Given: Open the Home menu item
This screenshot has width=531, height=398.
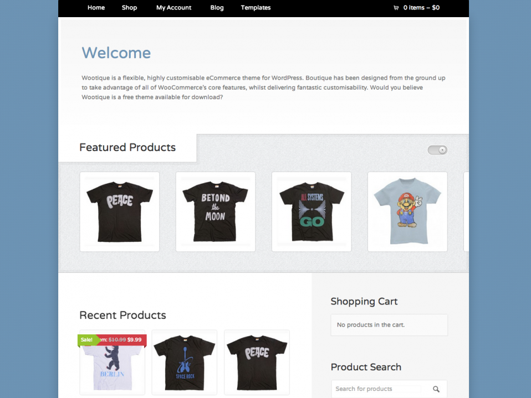Looking at the screenshot, I should click(x=96, y=8).
